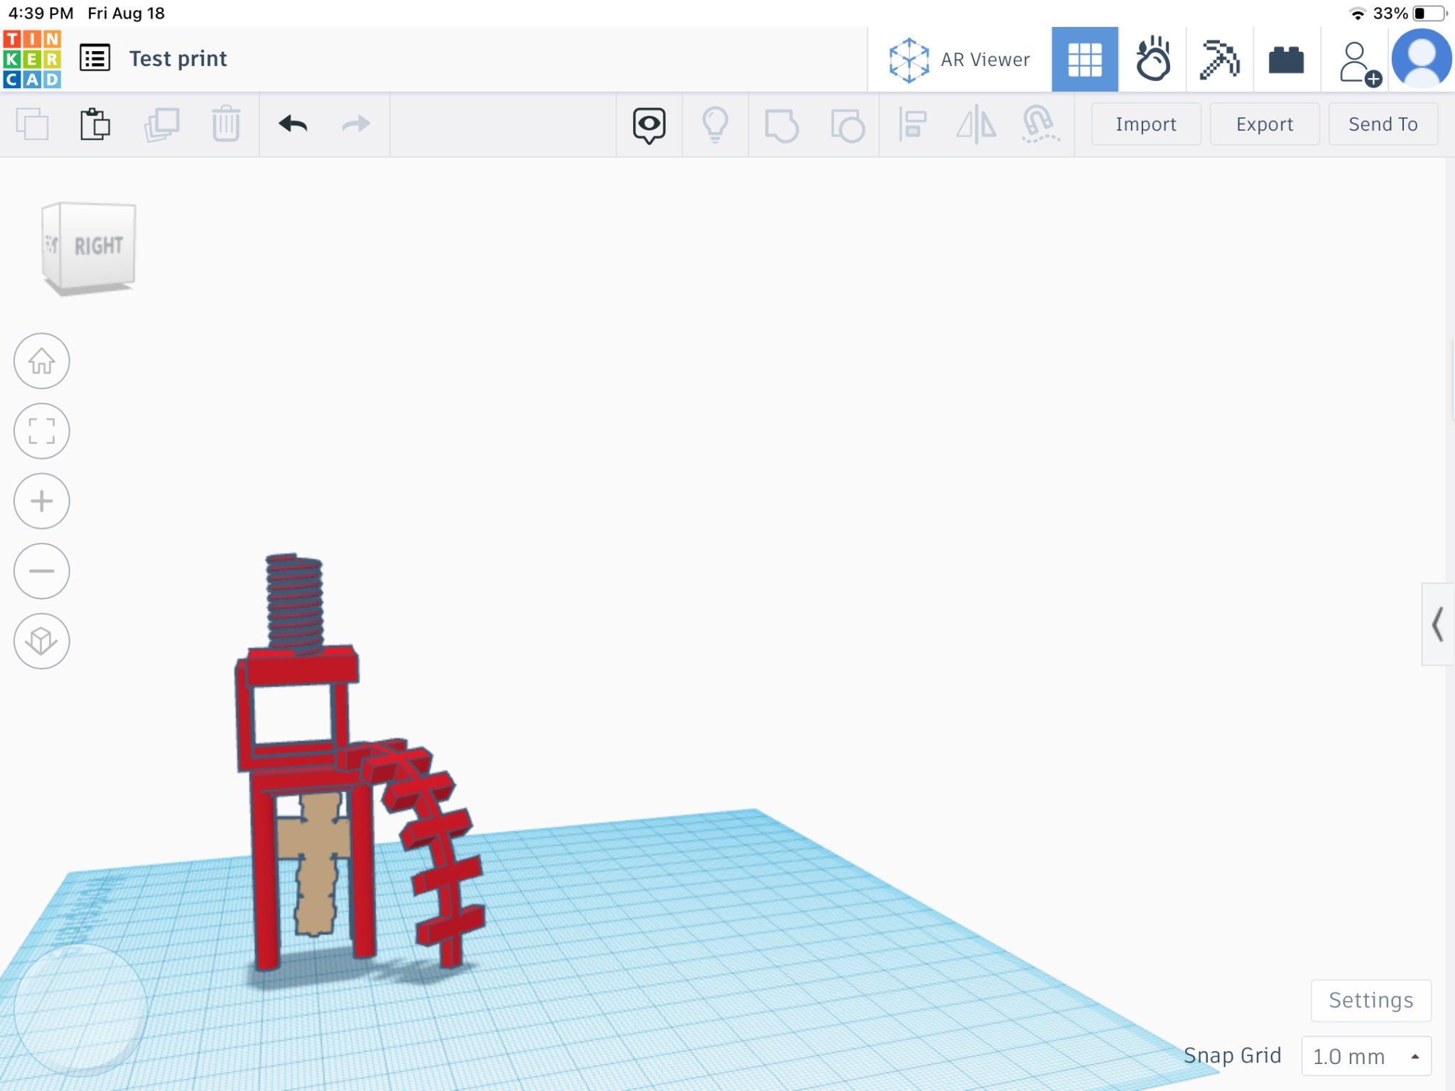1455x1091 pixels.
Task: Open the Align tool
Action: click(x=913, y=124)
